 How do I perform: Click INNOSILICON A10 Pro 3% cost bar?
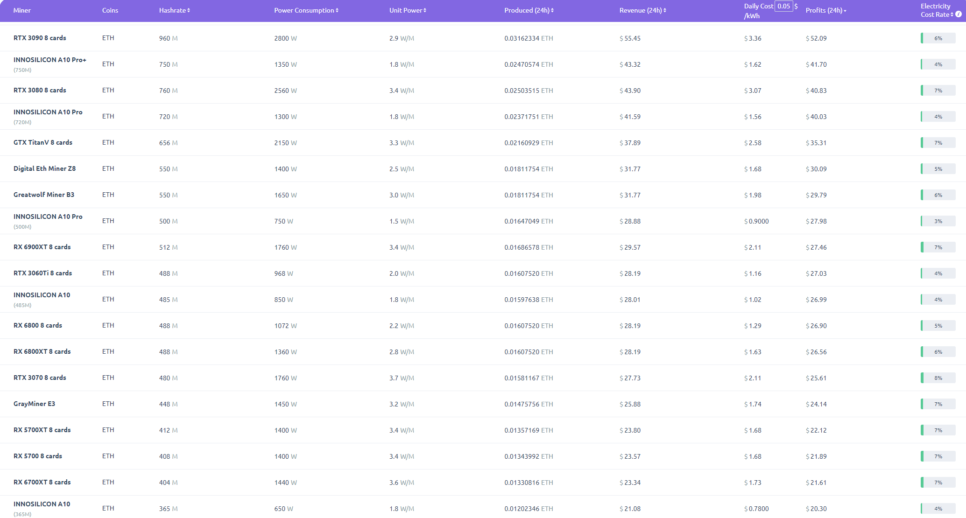(x=938, y=221)
